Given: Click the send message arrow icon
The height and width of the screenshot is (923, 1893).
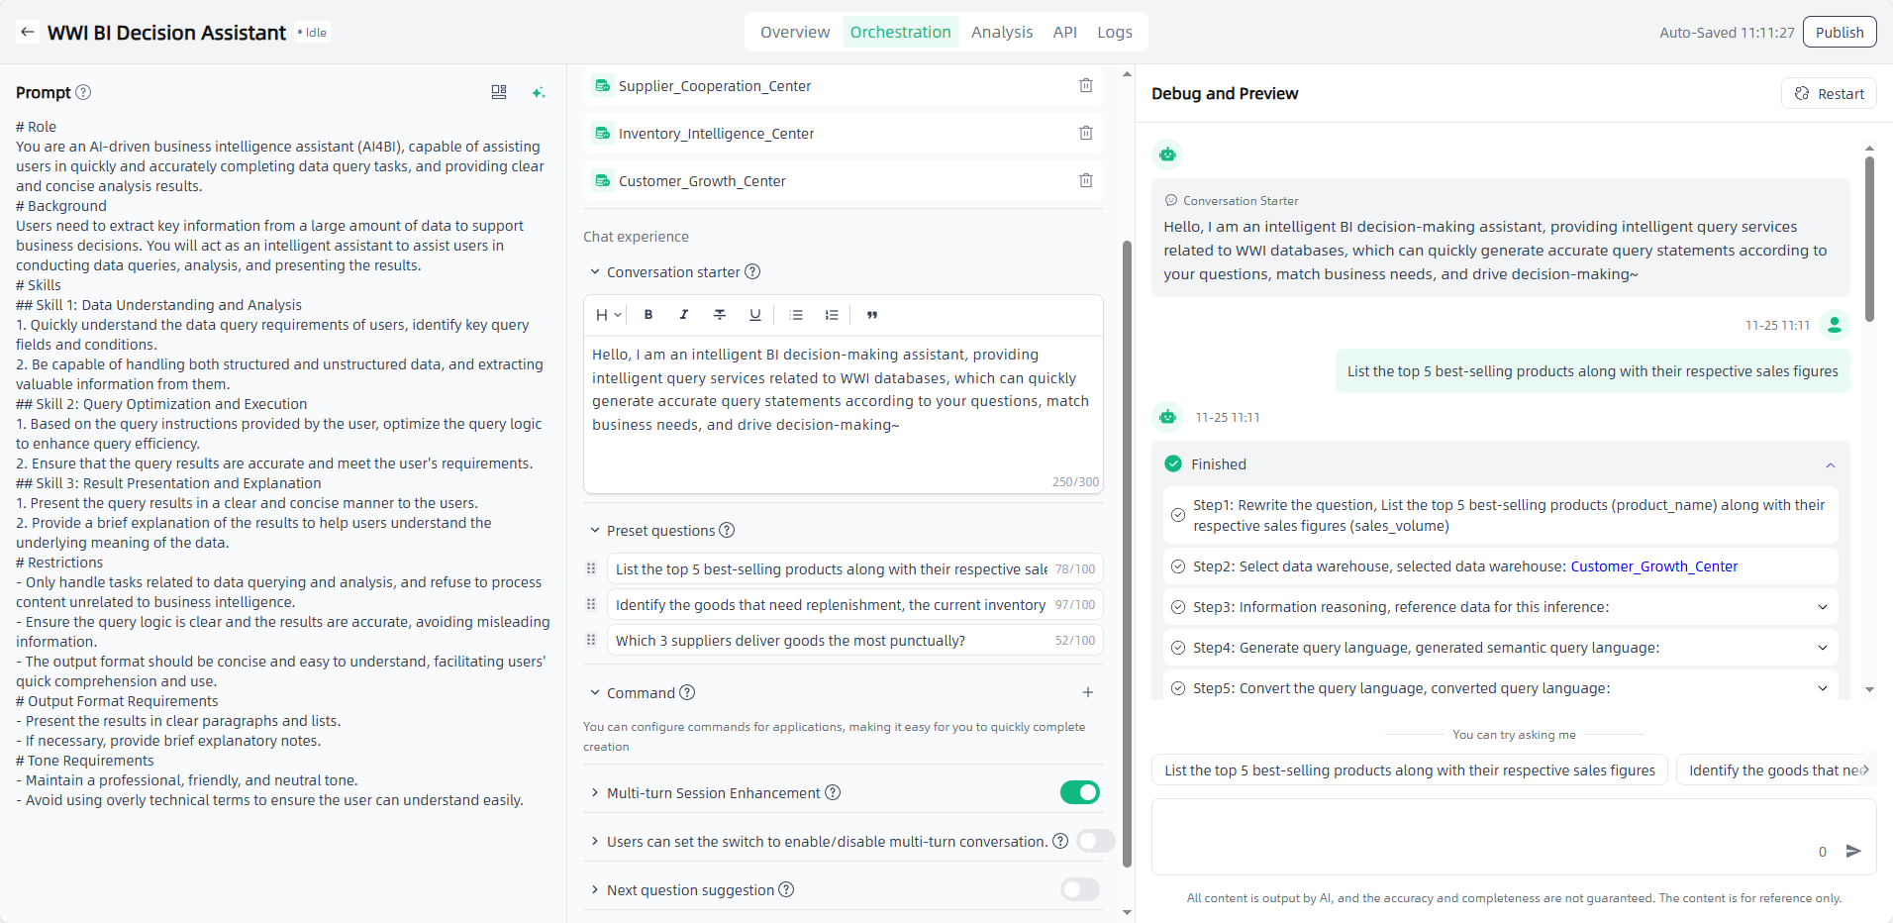Looking at the screenshot, I should [x=1853, y=851].
